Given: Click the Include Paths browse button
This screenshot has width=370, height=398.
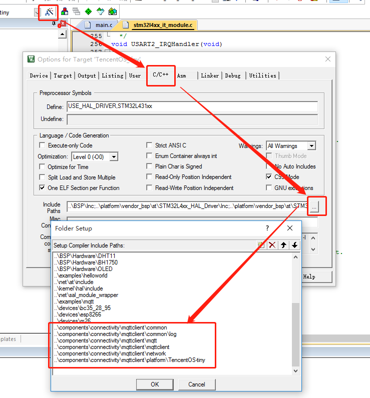Looking at the screenshot, I should point(314,206).
